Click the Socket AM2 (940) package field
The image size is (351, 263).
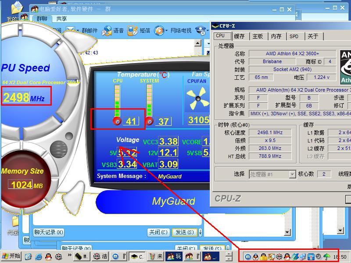[x=292, y=69]
